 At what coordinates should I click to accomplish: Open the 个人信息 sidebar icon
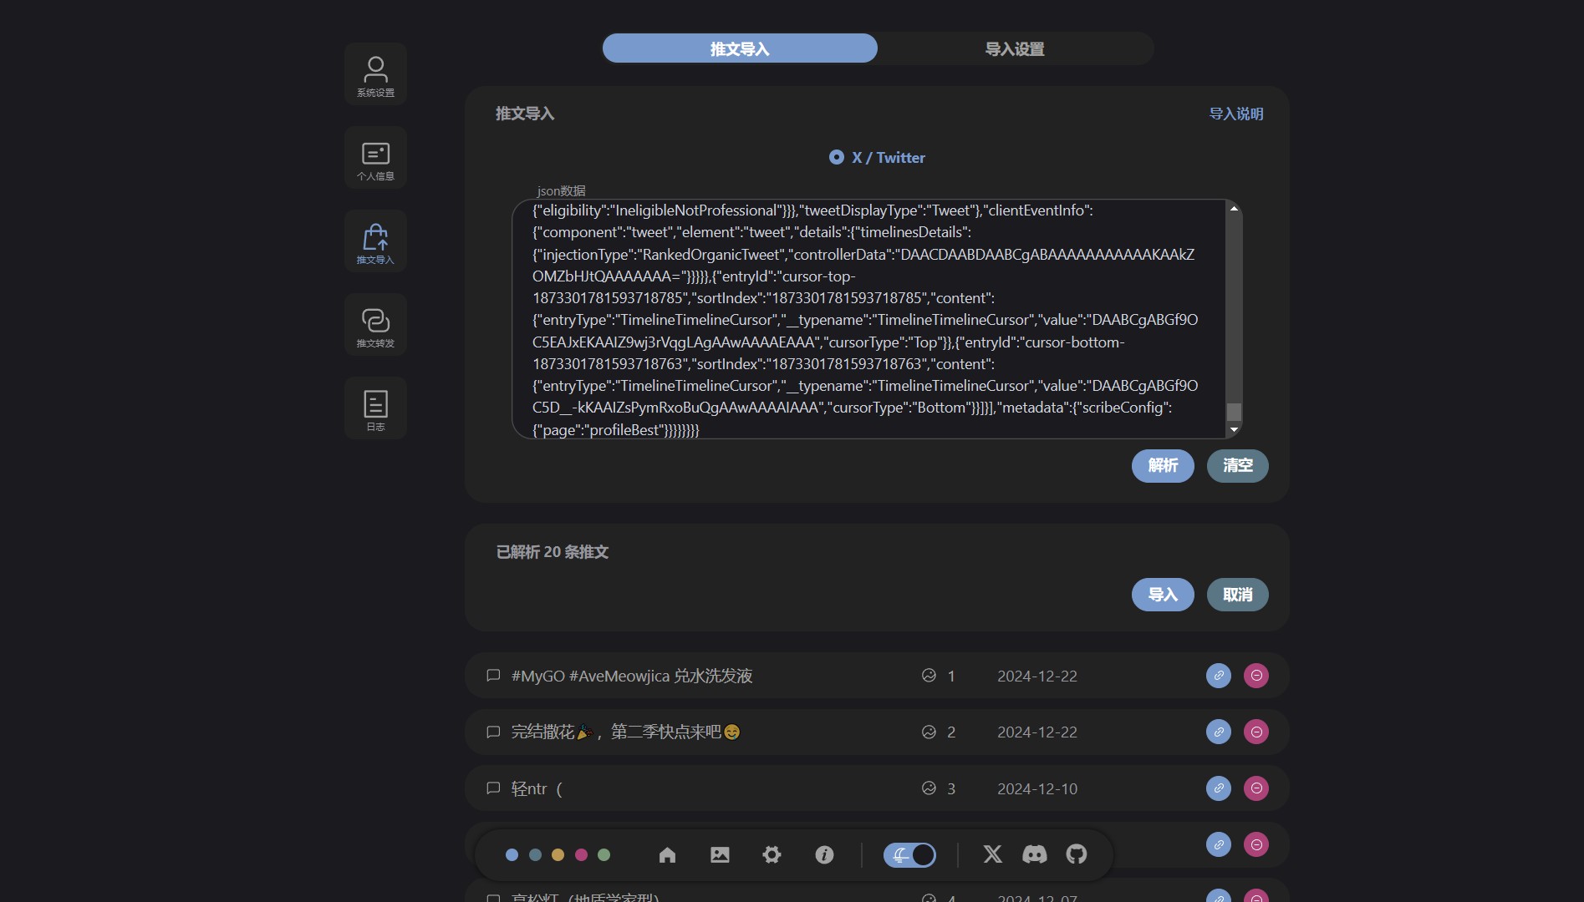375,158
